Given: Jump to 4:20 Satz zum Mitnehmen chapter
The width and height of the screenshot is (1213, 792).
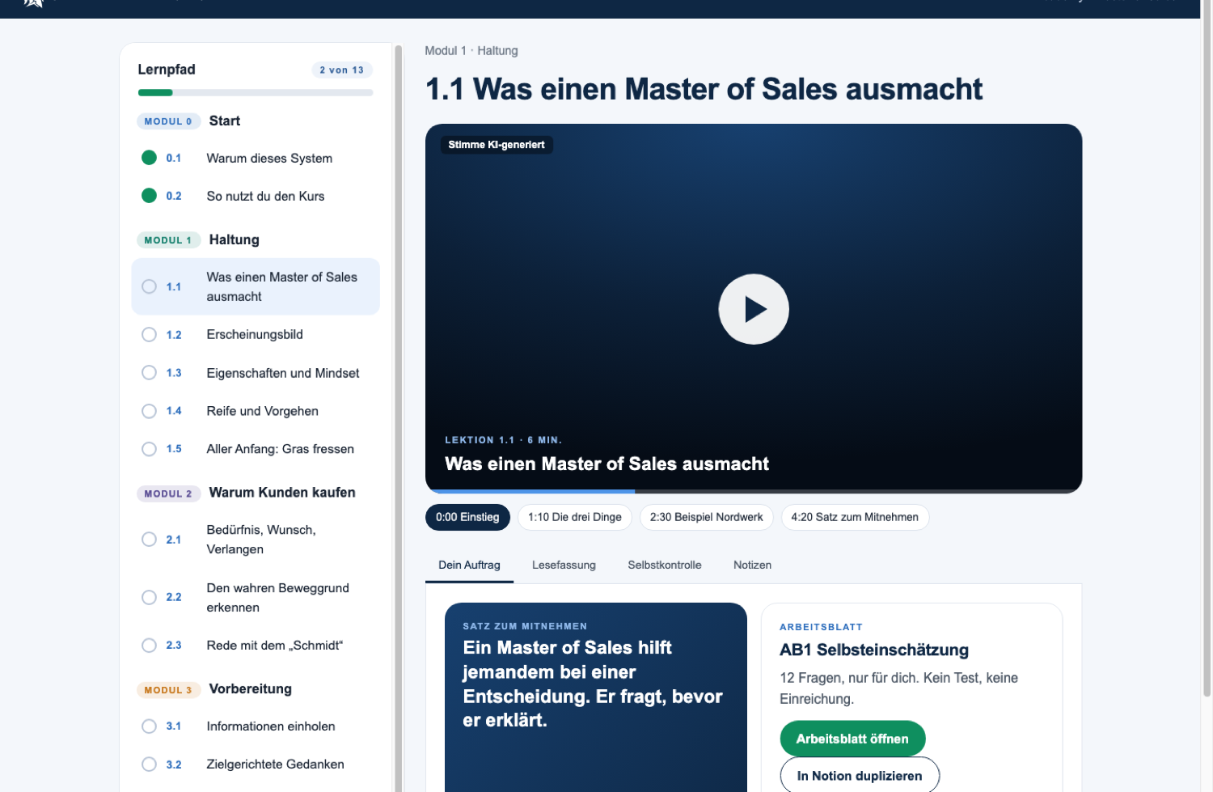Looking at the screenshot, I should pyautogui.click(x=855, y=517).
